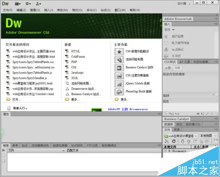Open recent file pxj00001.html
Image resolution: width=220 pixels, height=177 pixels.
[33, 83]
